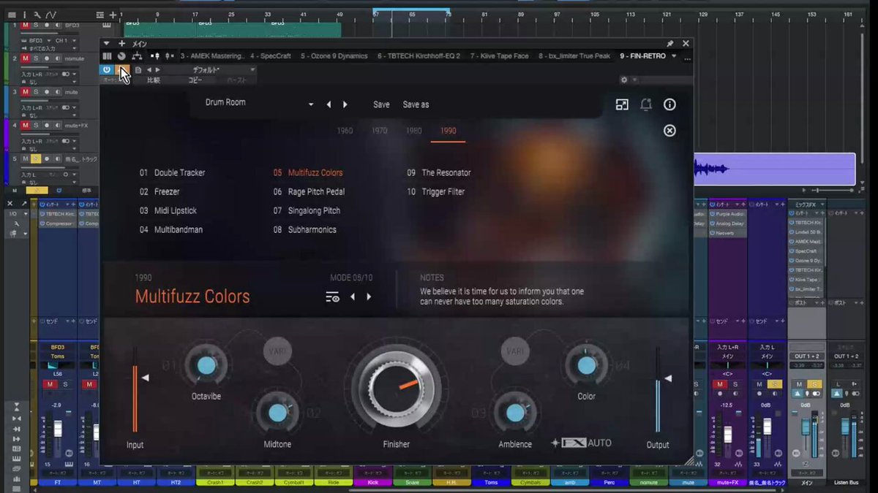878x493 pixels.
Task: Select the 04 Multibandman mode
Action: [x=171, y=230]
